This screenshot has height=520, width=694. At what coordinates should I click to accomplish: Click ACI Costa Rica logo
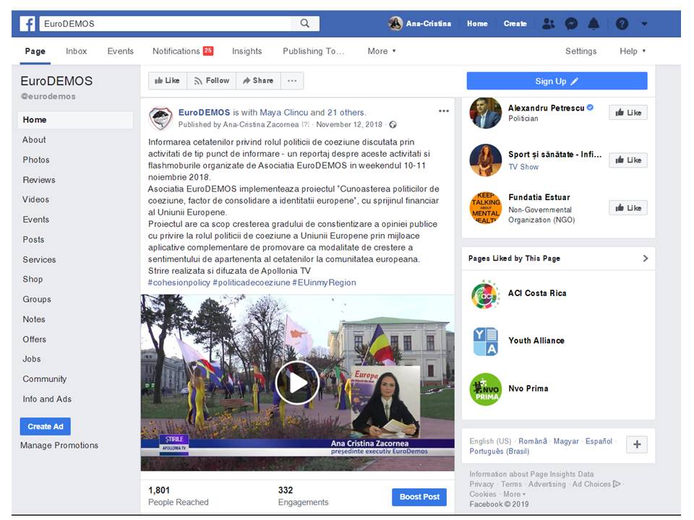click(x=486, y=294)
